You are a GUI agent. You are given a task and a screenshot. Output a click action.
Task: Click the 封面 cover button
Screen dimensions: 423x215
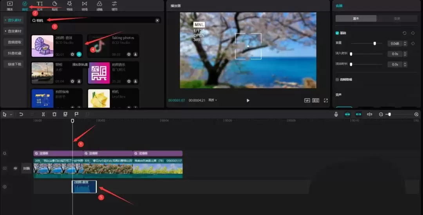pos(27,168)
